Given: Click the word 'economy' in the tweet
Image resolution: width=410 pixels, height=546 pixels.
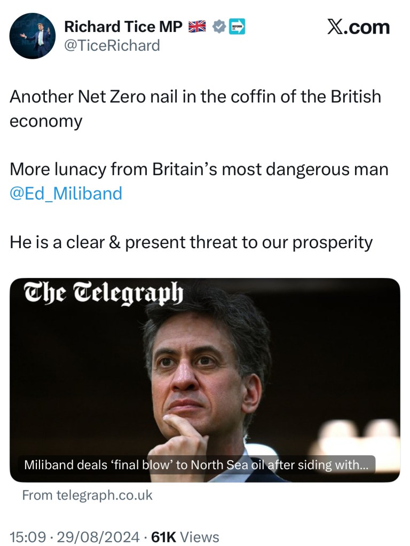Looking at the screenshot, I should coord(46,121).
